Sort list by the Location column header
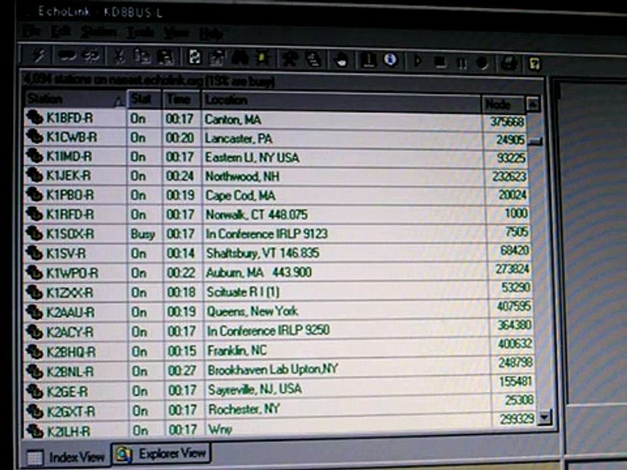The width and height of the screenshot is (627, 470). pyautogui.click(x=342, y=102)
